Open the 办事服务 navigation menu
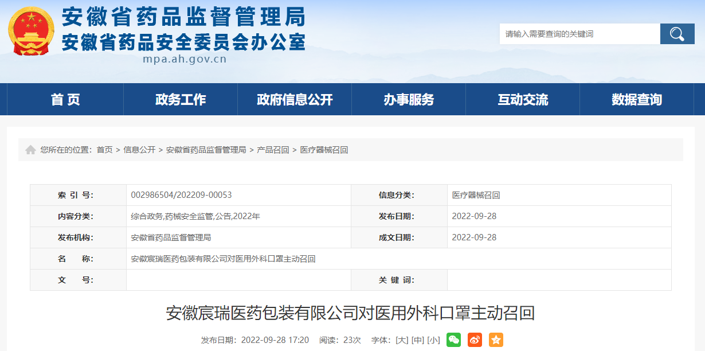 409,99
